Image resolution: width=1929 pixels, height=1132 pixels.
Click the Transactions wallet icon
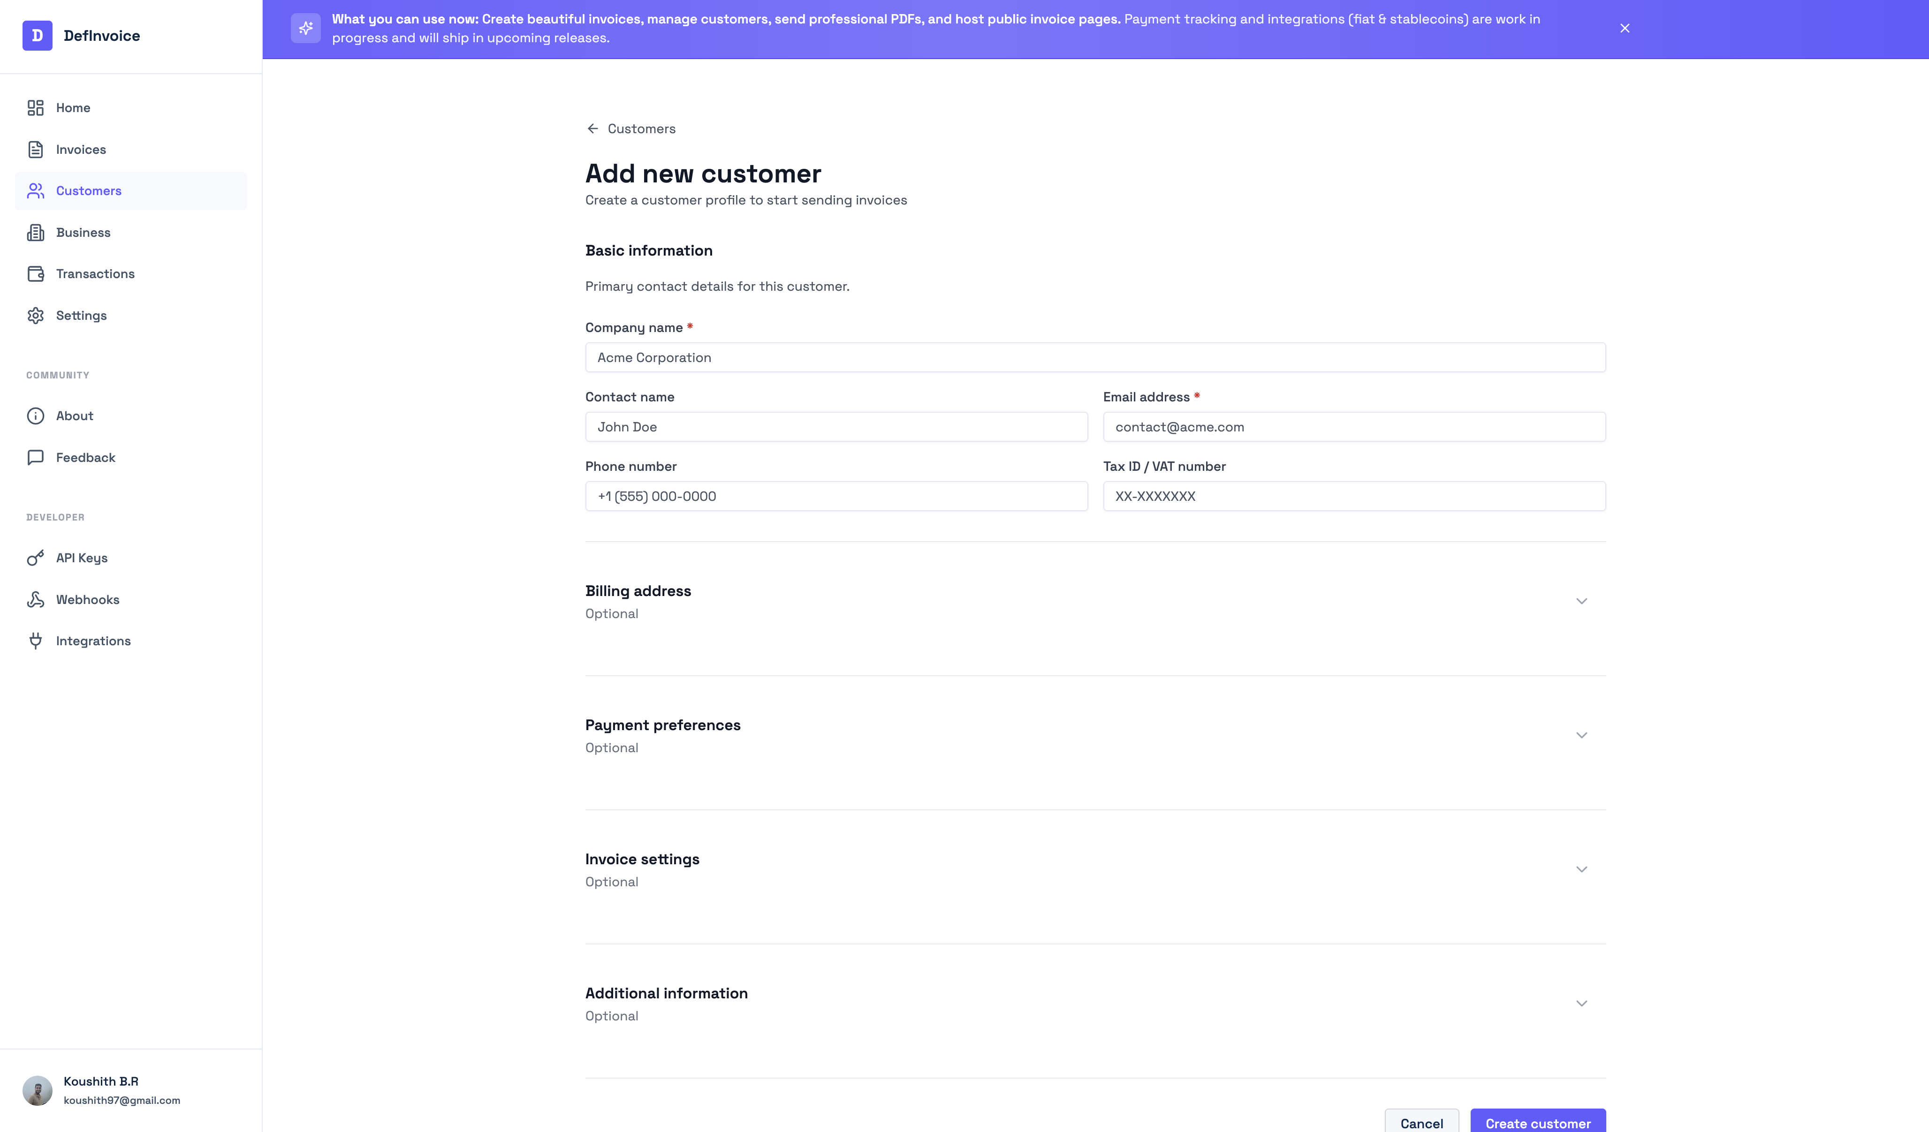point(35,274)
